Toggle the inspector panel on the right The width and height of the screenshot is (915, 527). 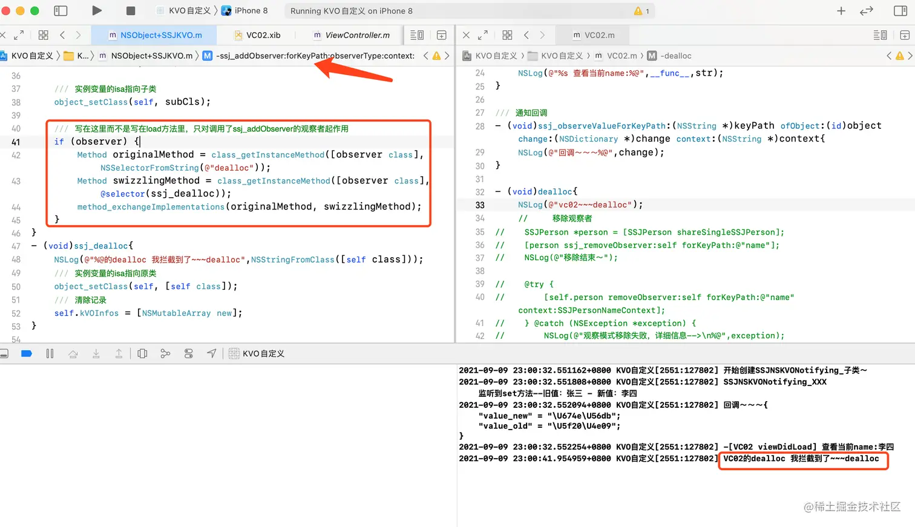pyautogui.click(x=900, y=11)
